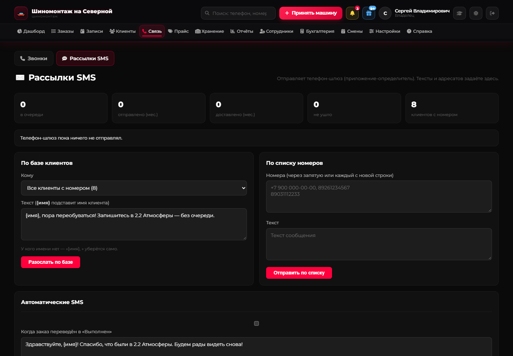This screenshot has width=513, height=356.
Task: Focus the search field Поиск: телефон
Action: pos(238,13)
